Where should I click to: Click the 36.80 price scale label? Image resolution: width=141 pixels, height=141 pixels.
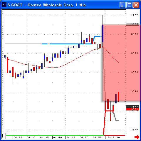(135, 15)
